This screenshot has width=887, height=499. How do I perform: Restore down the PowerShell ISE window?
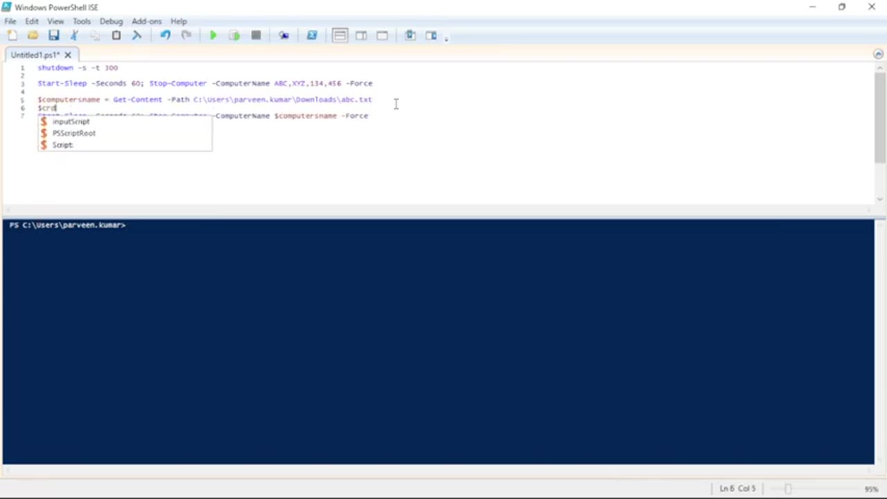[842, 7]
